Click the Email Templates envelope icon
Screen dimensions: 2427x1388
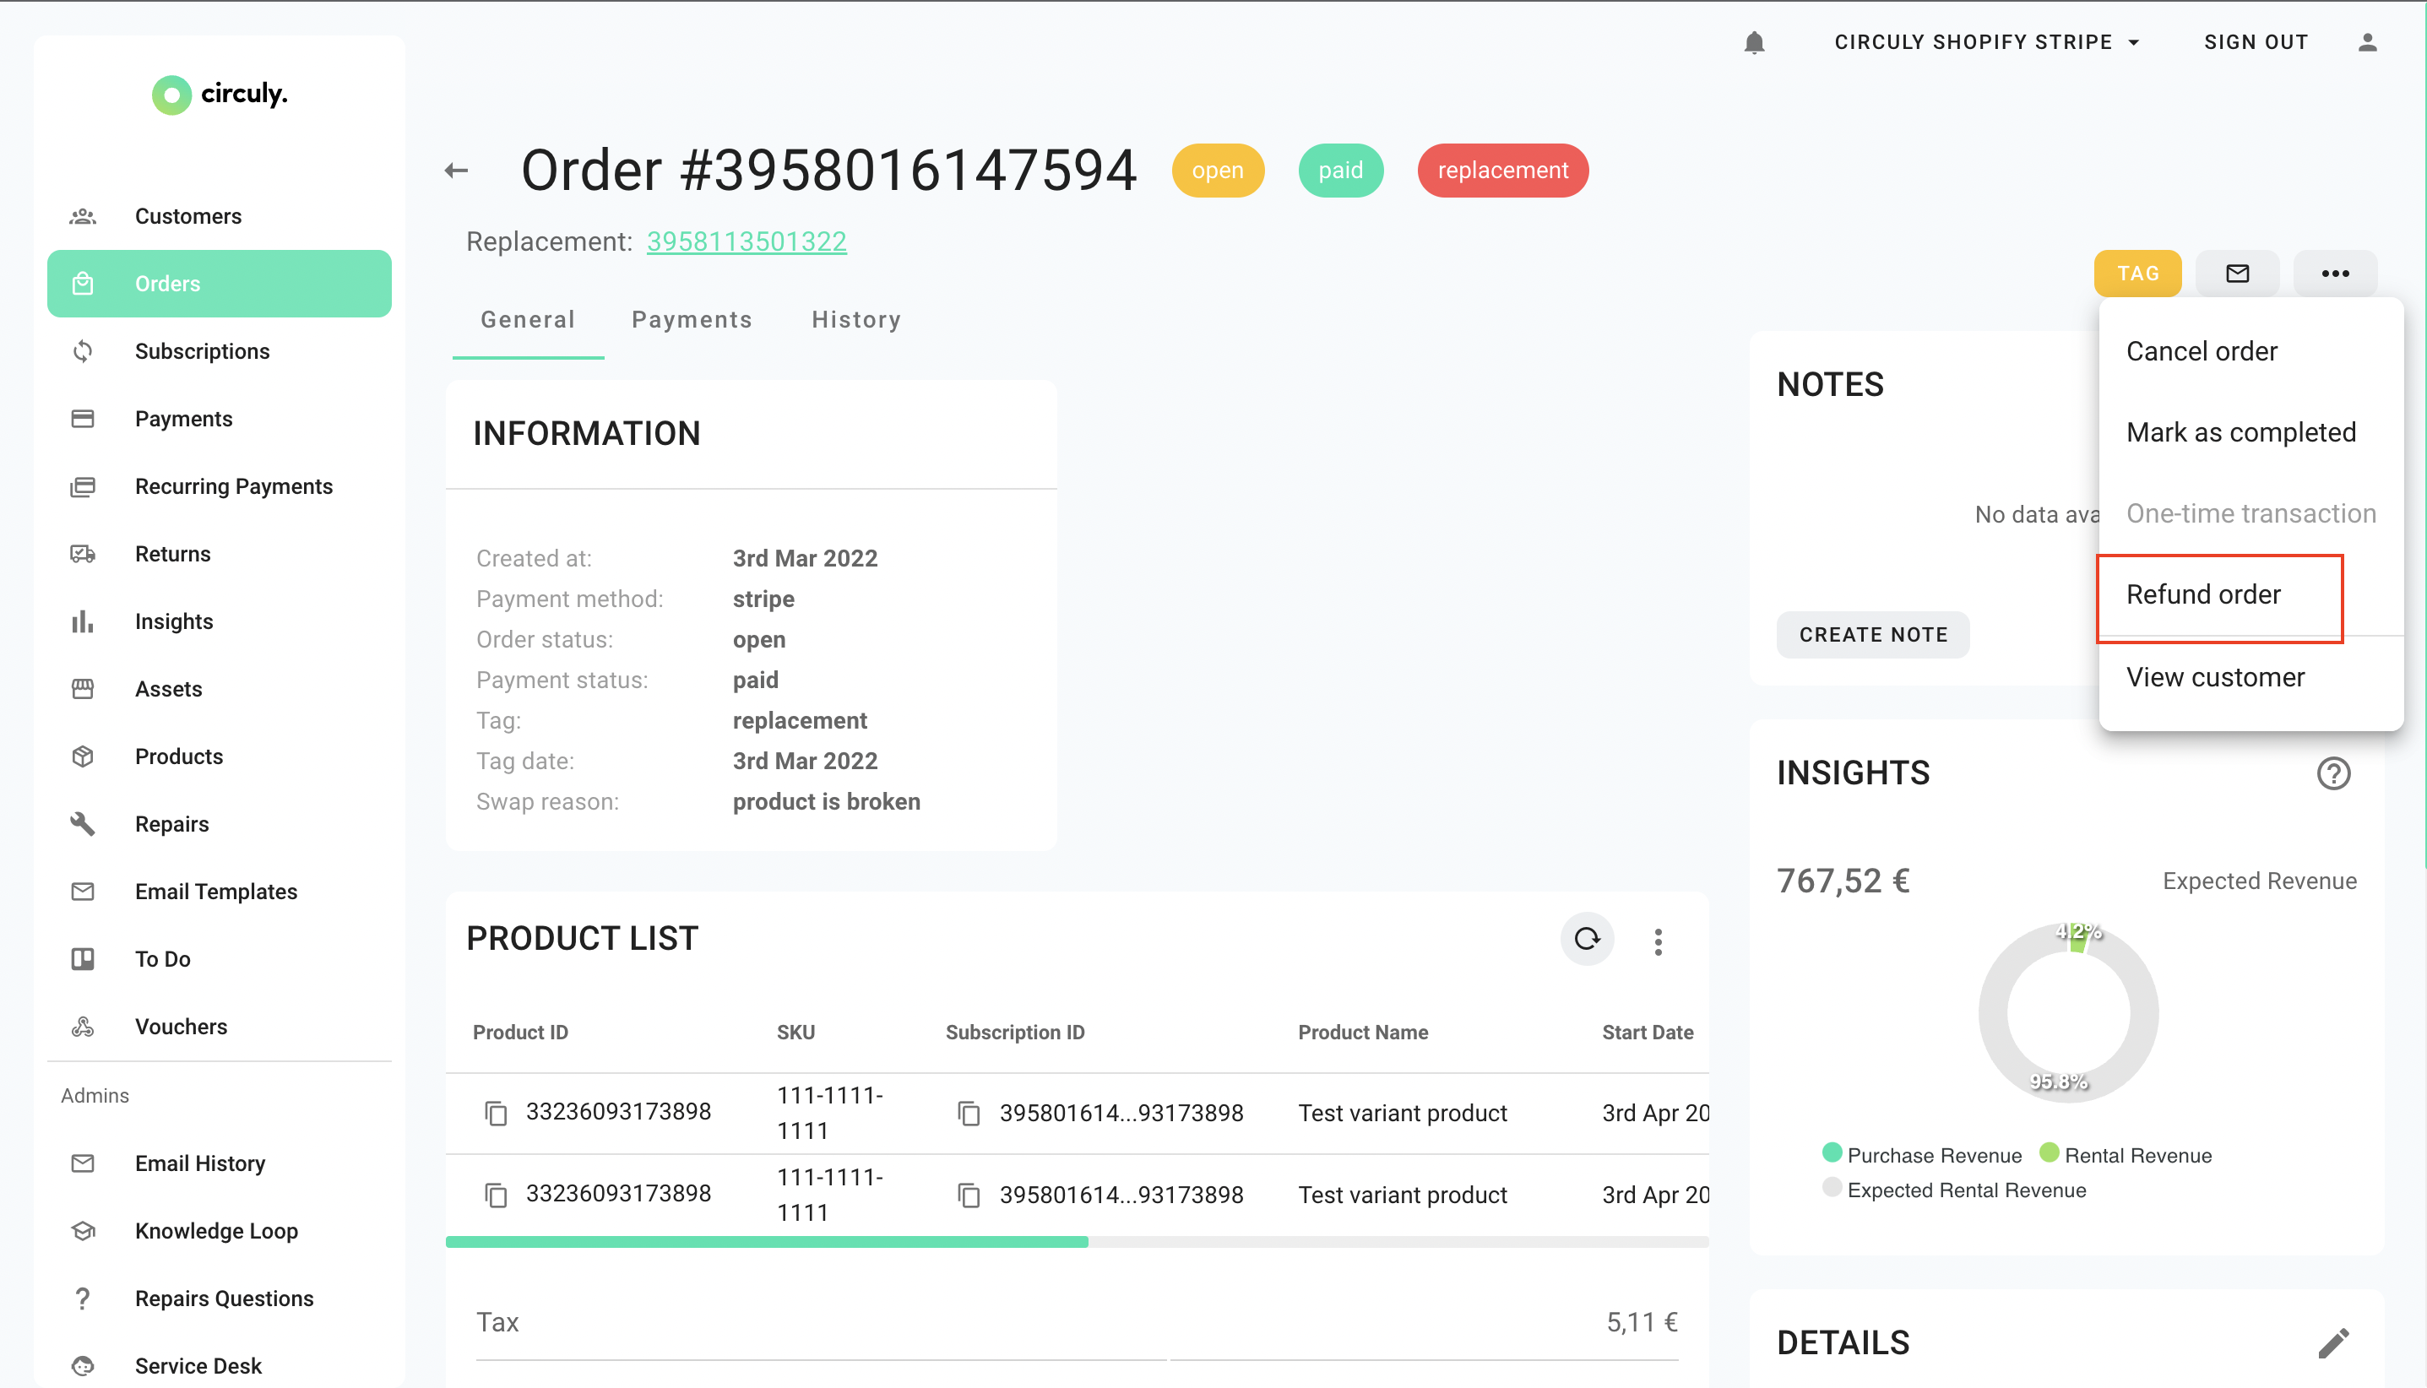pyautogui.click(x=83, y=892)
